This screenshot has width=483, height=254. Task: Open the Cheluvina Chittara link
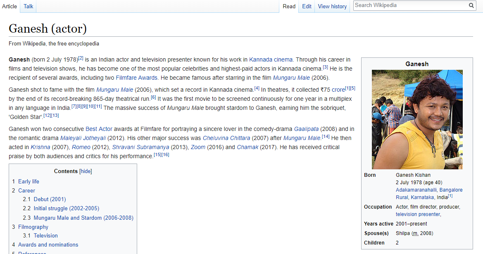click(226, 138)
